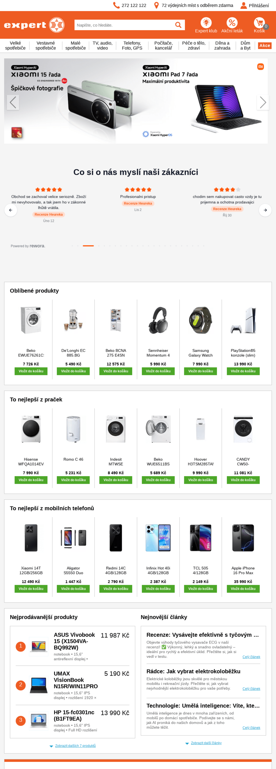The height and width of the screenshot is (769, 276).
Task: Show next customer review arrow
Action: tap(265, 210)
